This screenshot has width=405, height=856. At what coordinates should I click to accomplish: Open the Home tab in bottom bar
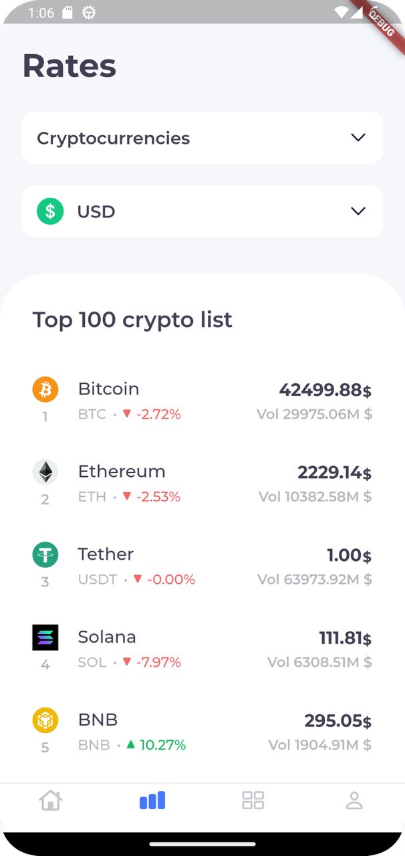point(51,800)
